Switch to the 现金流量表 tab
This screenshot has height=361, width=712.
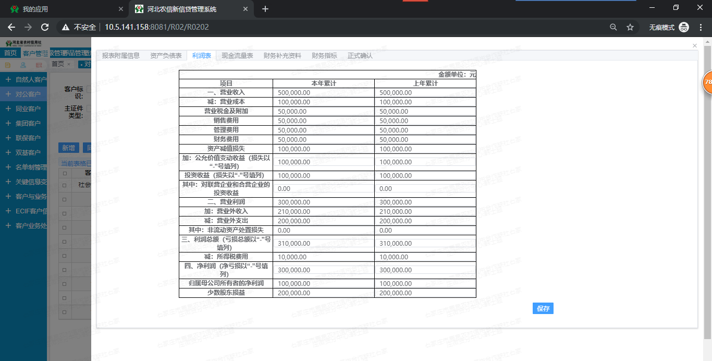coord(236,55)
